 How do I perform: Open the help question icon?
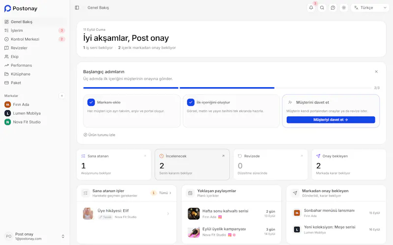pos(333,8)
